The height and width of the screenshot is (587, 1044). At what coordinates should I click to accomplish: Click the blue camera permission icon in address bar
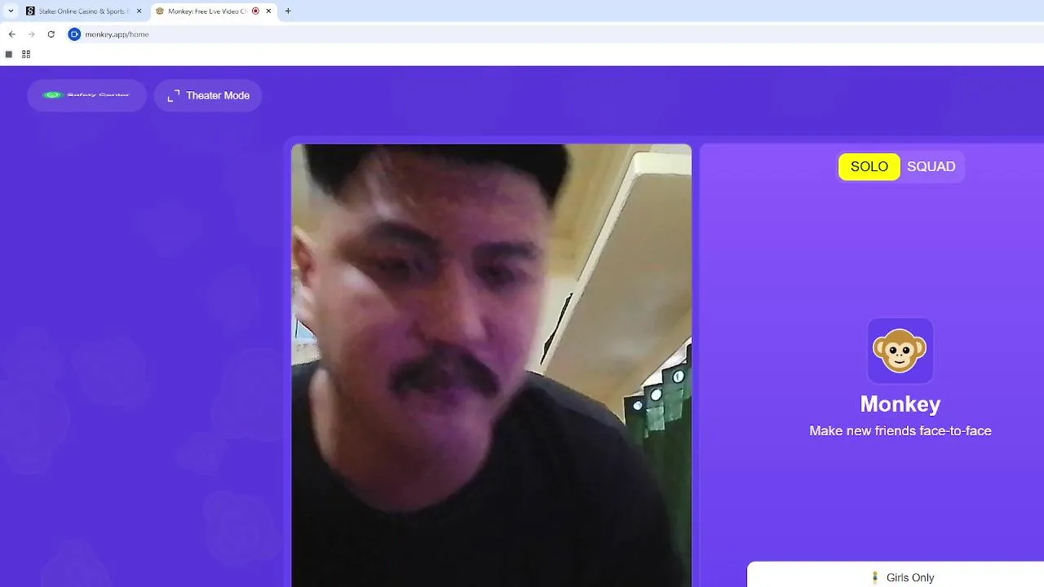click(74, 34)
